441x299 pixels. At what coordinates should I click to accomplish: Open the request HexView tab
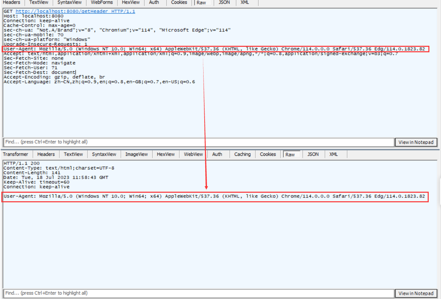coord(131,2)
